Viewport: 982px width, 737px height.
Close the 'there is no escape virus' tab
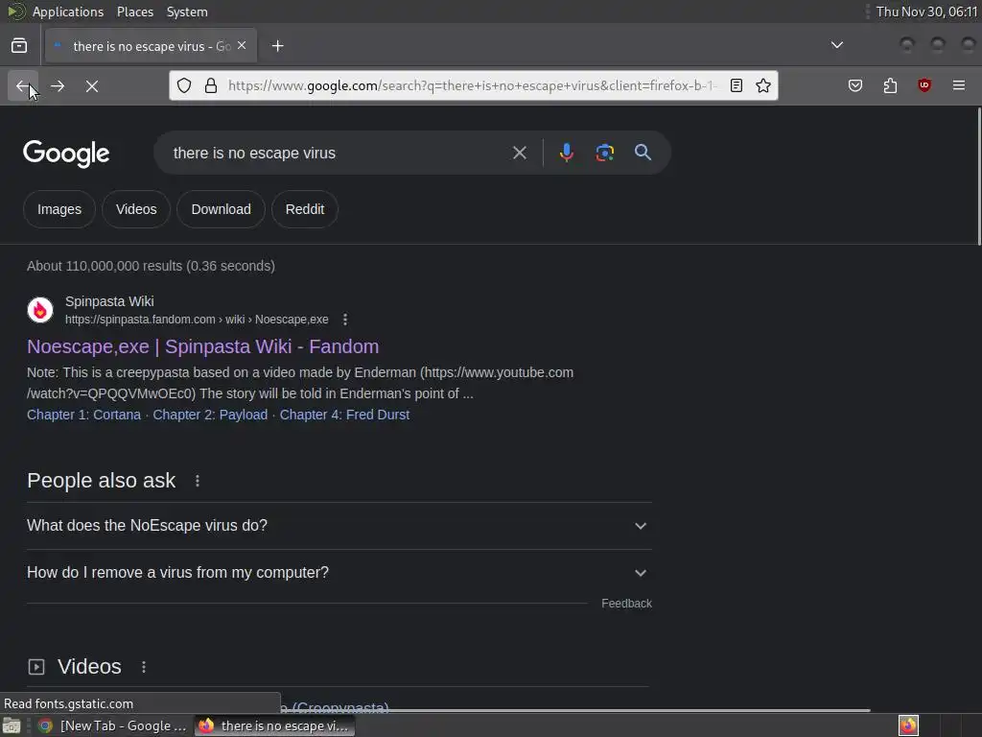242,46
